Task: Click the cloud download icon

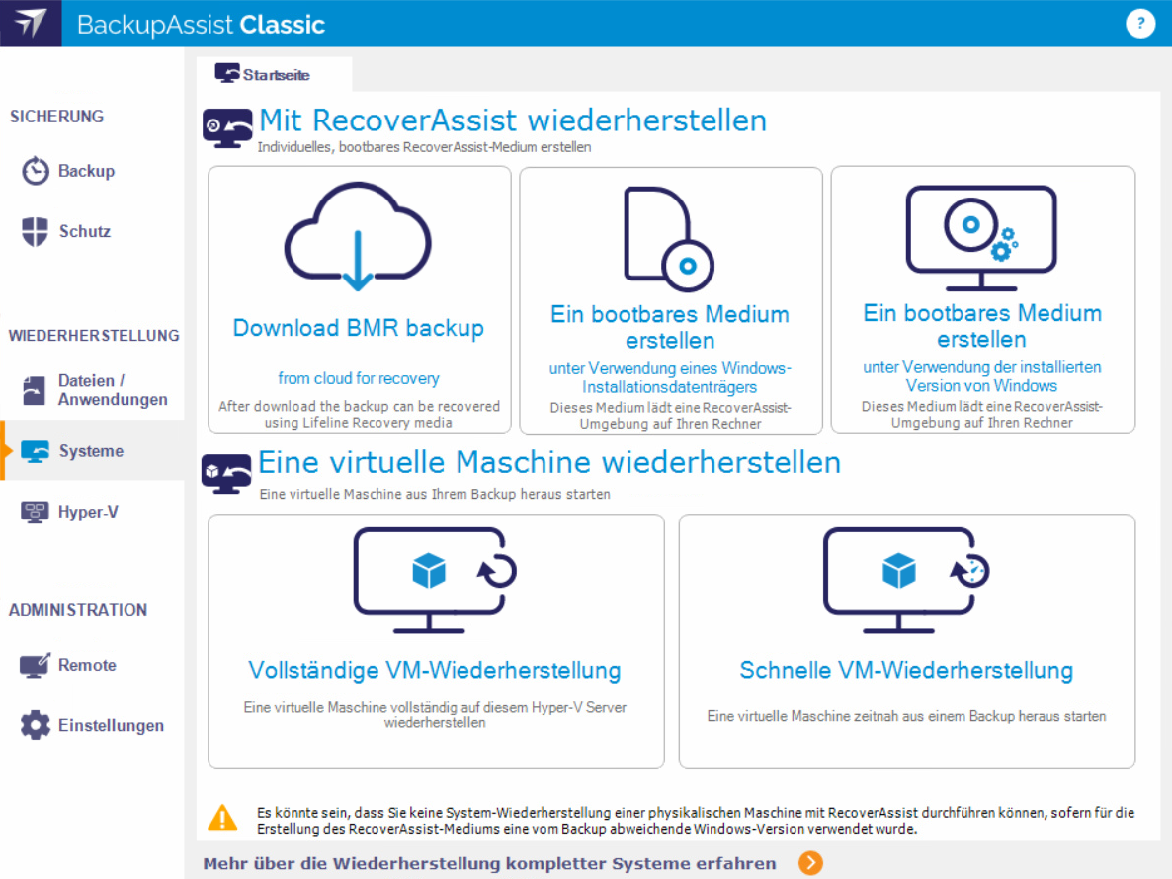Action: tap(358, 238)
